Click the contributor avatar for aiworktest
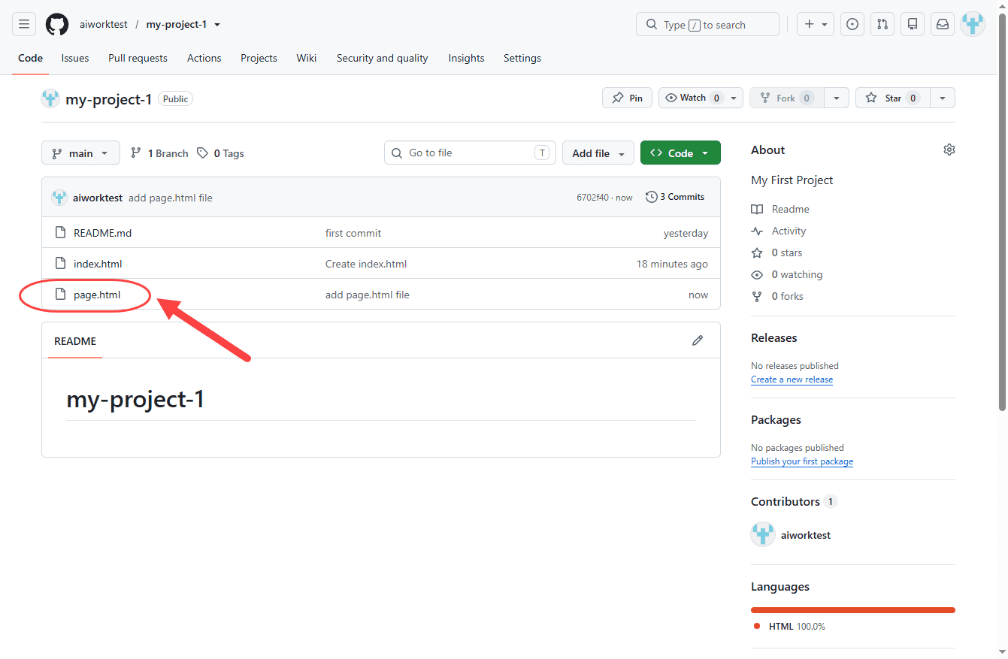Image resolution: width=1008 pixels, height=659 pixels. click(763, 535)
